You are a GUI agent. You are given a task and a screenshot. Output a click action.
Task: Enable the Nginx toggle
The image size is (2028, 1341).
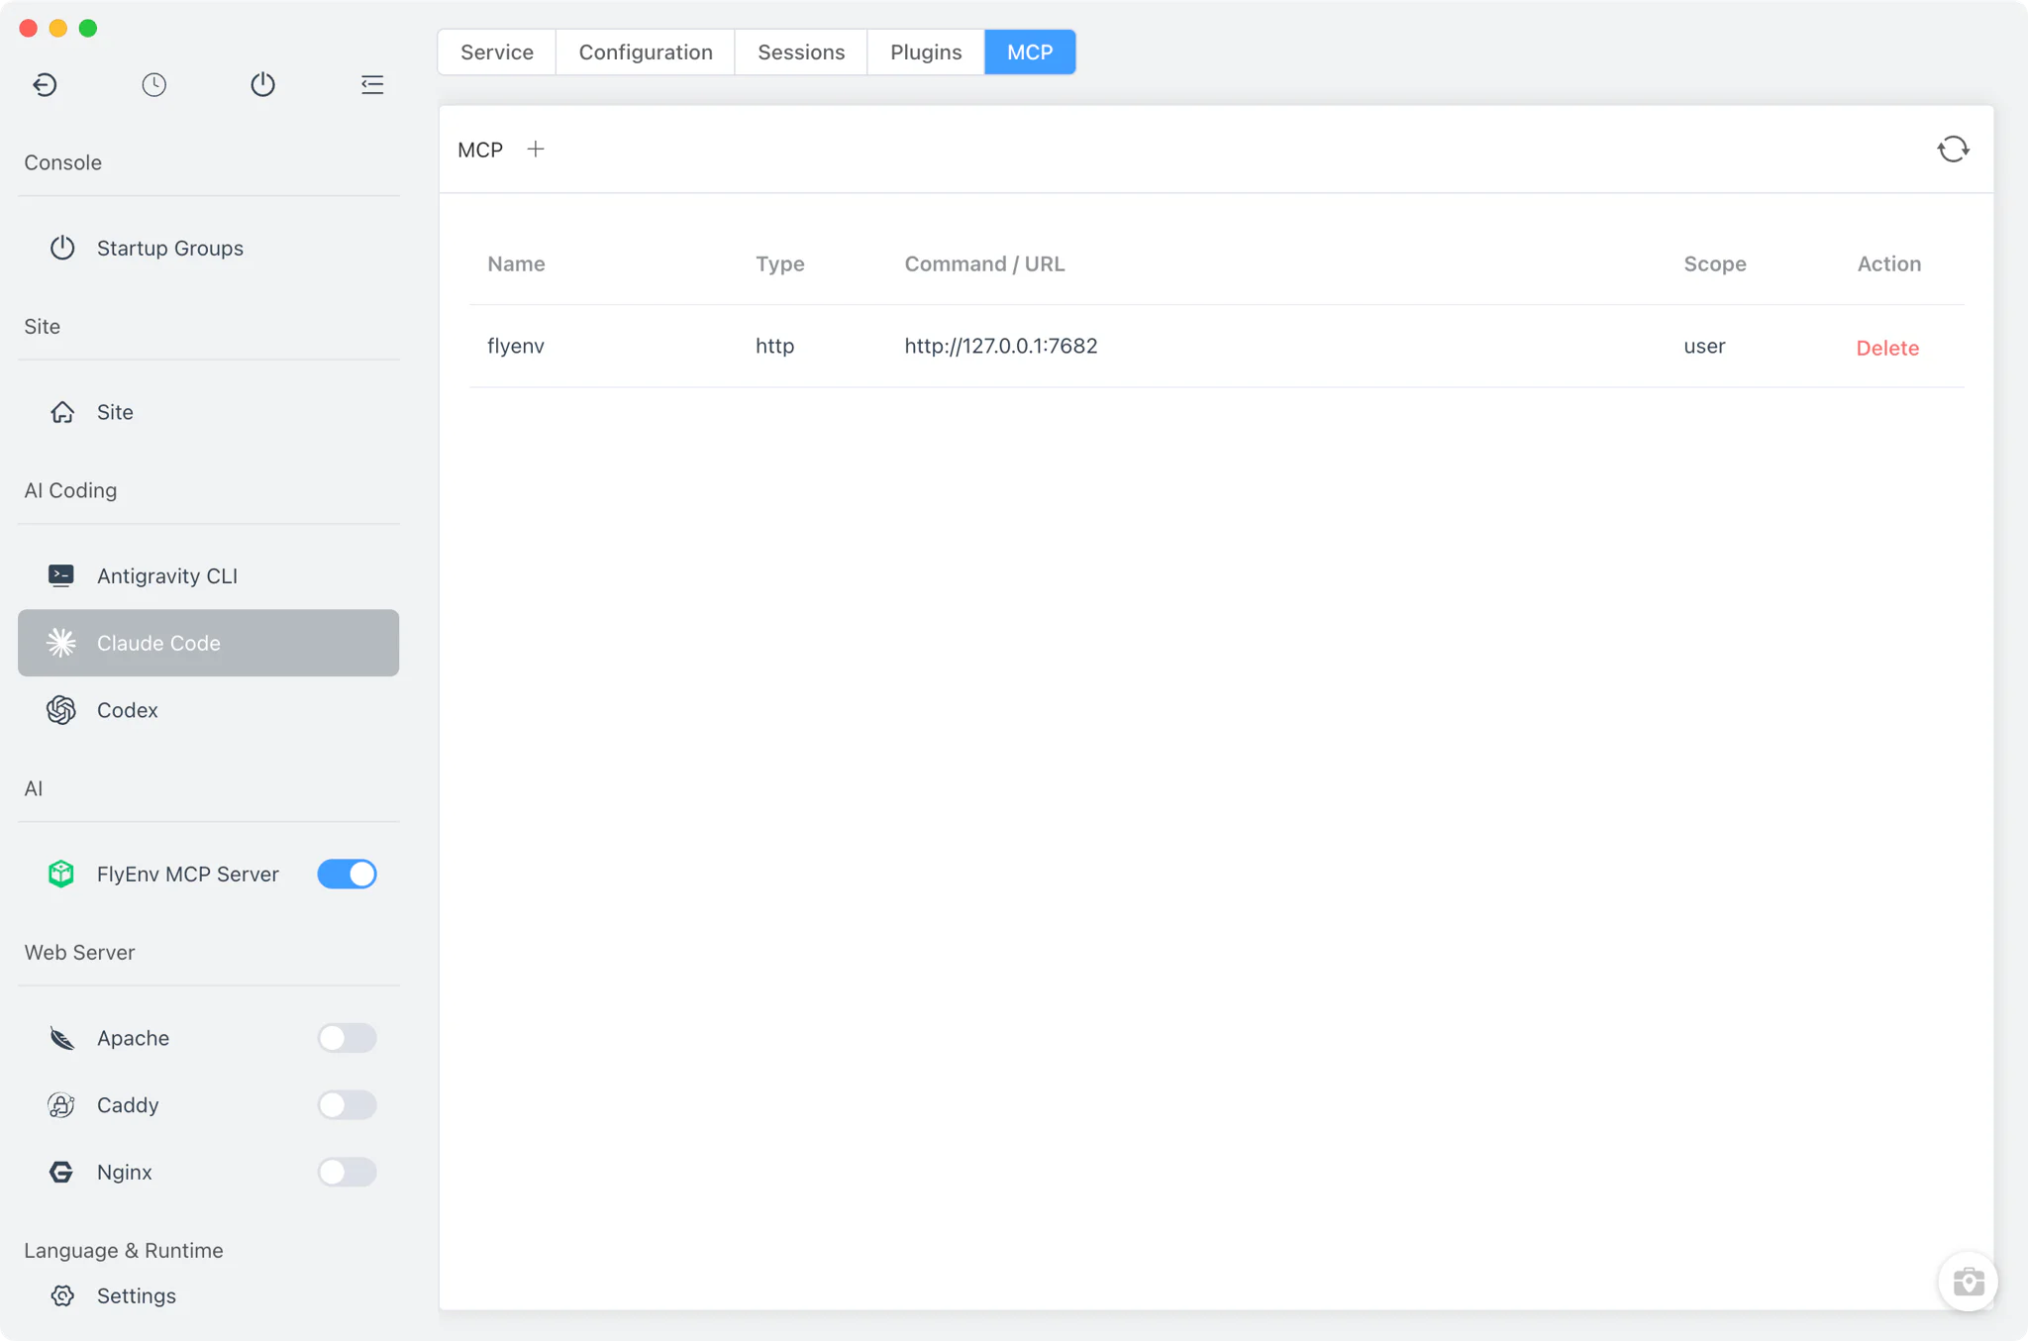coord(347,1172)
